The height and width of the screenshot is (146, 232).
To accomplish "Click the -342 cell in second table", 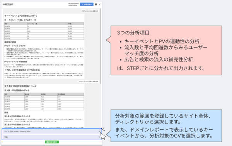I will point(49,104).
